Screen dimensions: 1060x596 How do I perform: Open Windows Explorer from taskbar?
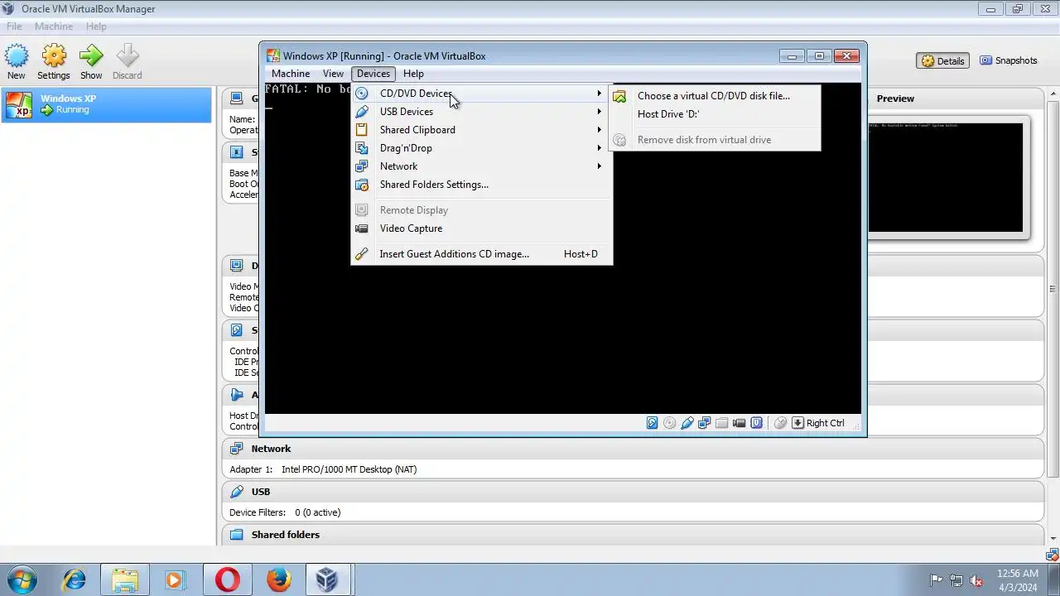pyautogui.click(x=125, y=579)
